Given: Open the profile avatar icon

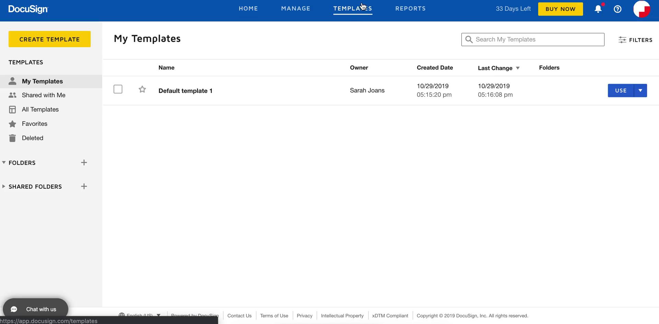Looking at the screenshot, I should point(642,9).
